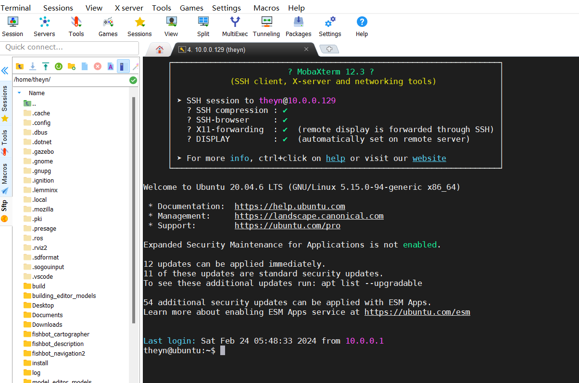The width and height of the screenshot is (579, 383).
Task: Open the Sessions star icon in toolbar
Action: pyautogui.click(x=139, y=26)
